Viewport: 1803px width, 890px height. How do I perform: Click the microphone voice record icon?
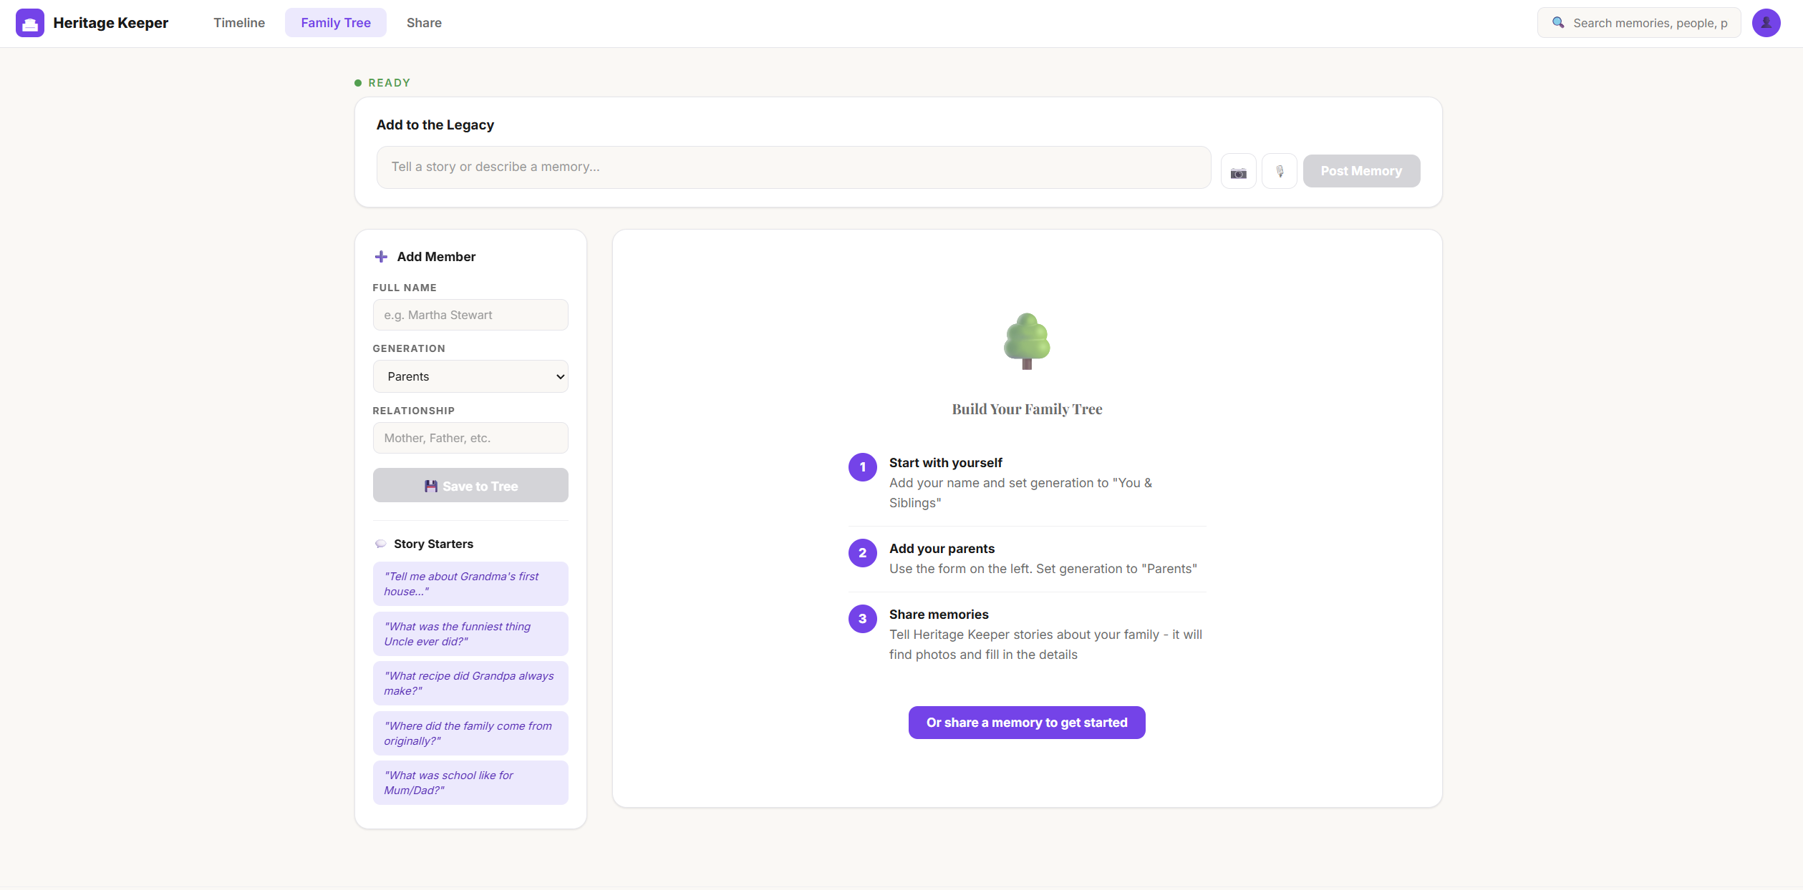[1279, 172]
